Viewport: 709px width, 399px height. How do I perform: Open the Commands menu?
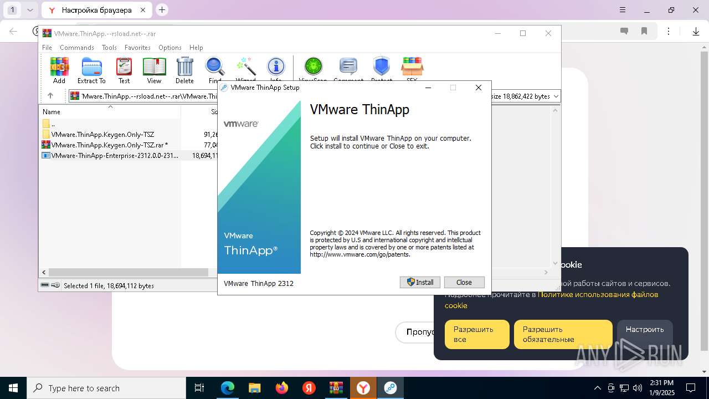(x=77, y=48)
